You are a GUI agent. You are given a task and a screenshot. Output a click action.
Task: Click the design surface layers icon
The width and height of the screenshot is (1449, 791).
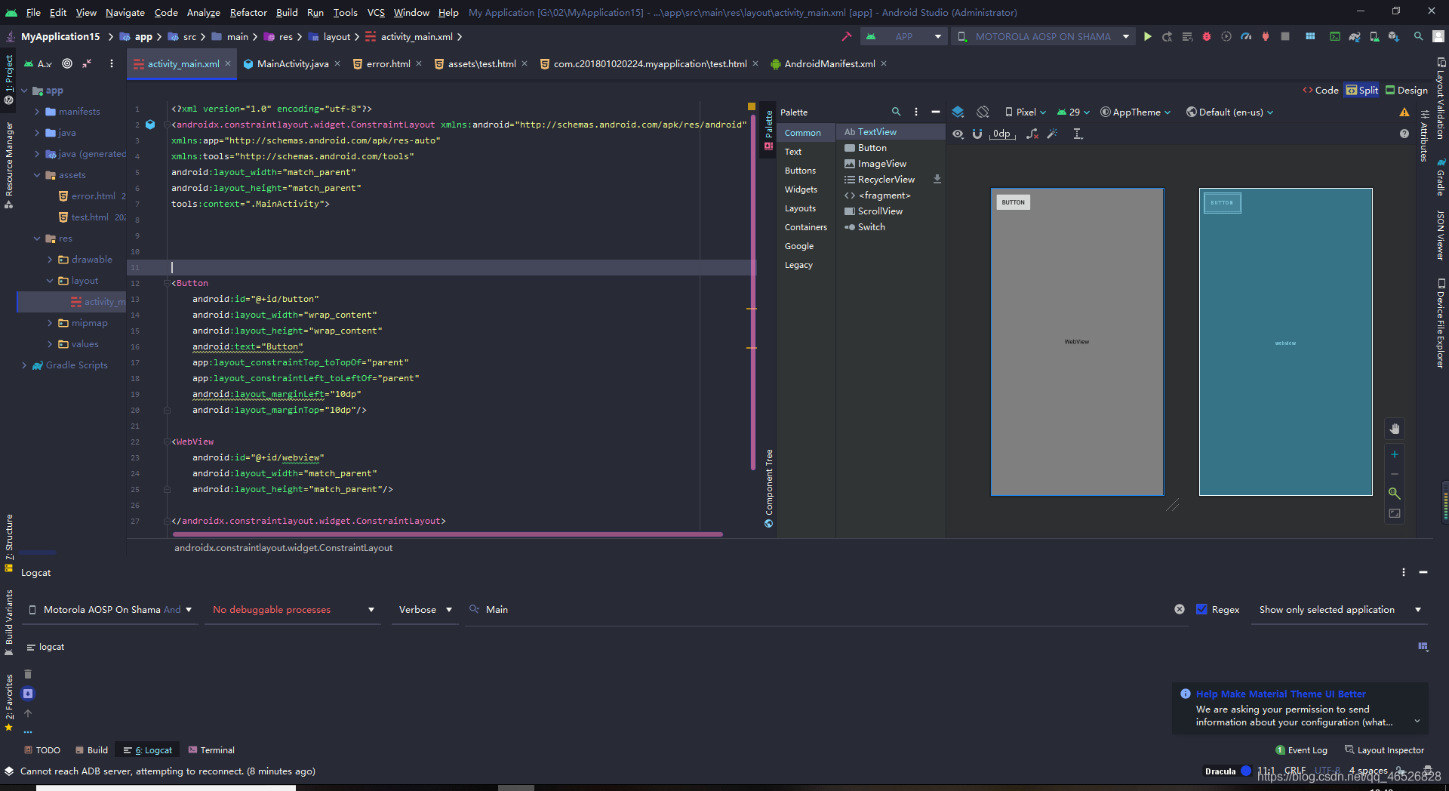click(x=958, y=112)
